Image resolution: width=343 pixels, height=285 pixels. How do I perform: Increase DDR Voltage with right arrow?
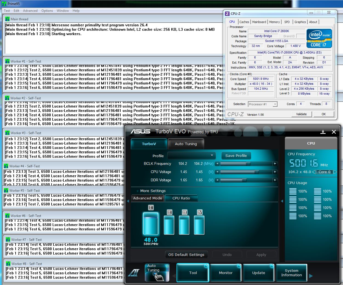click(275, 180)
